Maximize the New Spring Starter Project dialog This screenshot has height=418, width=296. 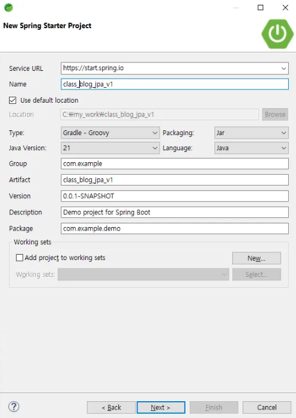click(x=261, y=7)
